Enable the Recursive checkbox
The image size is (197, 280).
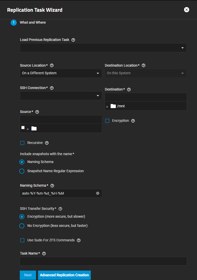tap(22, 143)
